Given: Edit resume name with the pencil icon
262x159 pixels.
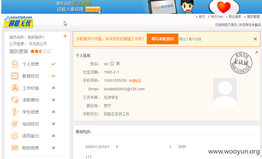Looking at the screenshot, I should (x=65, y=36).
